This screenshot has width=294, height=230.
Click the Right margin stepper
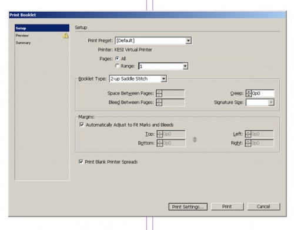[x=248, y=143]
